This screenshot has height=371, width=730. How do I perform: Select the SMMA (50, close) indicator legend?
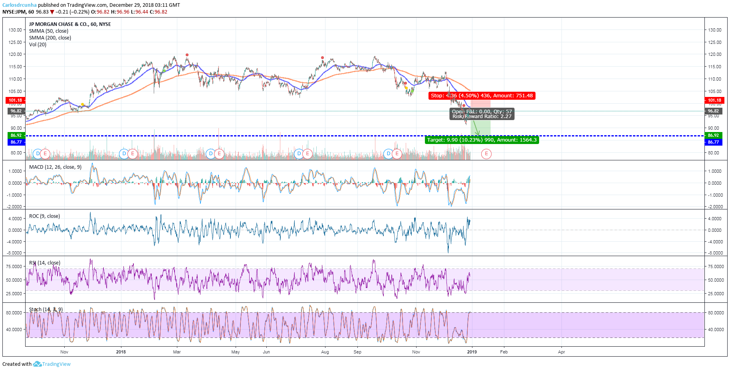click(x=49, y=31)
